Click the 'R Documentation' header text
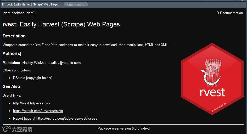 click(x=229, y=13)
